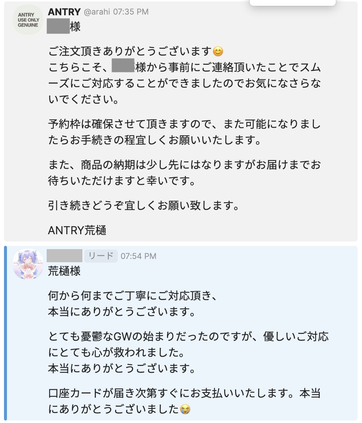Click the white popup at top edge

(292, 3)
